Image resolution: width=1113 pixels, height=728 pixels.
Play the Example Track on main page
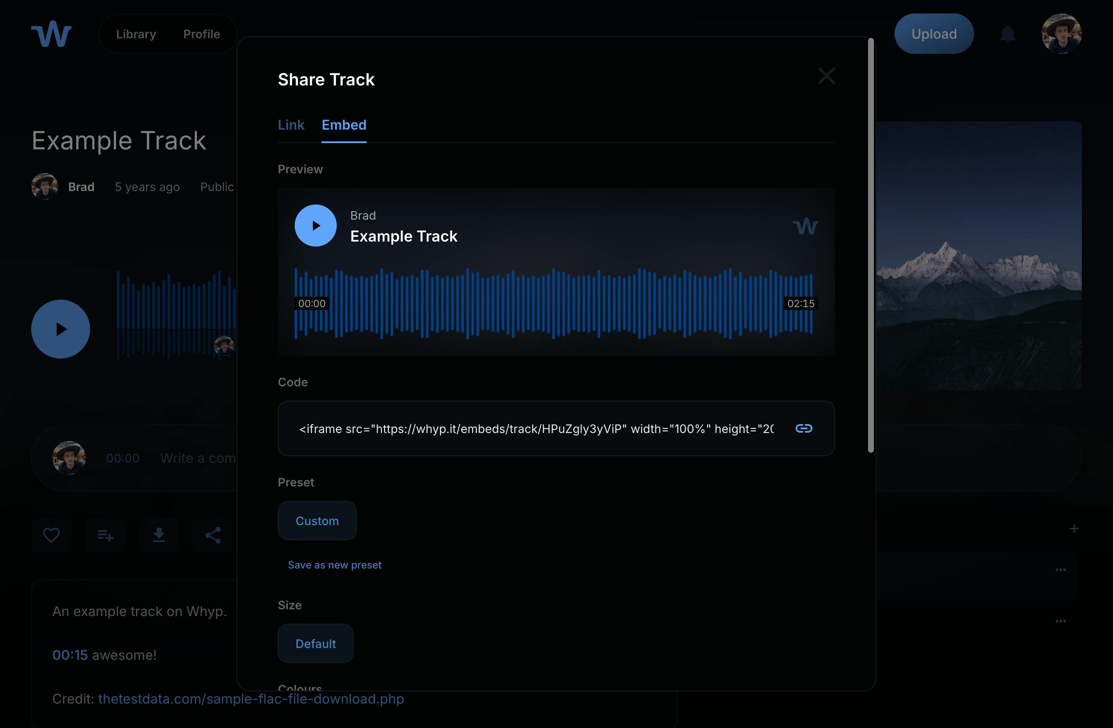pos(60,329)
